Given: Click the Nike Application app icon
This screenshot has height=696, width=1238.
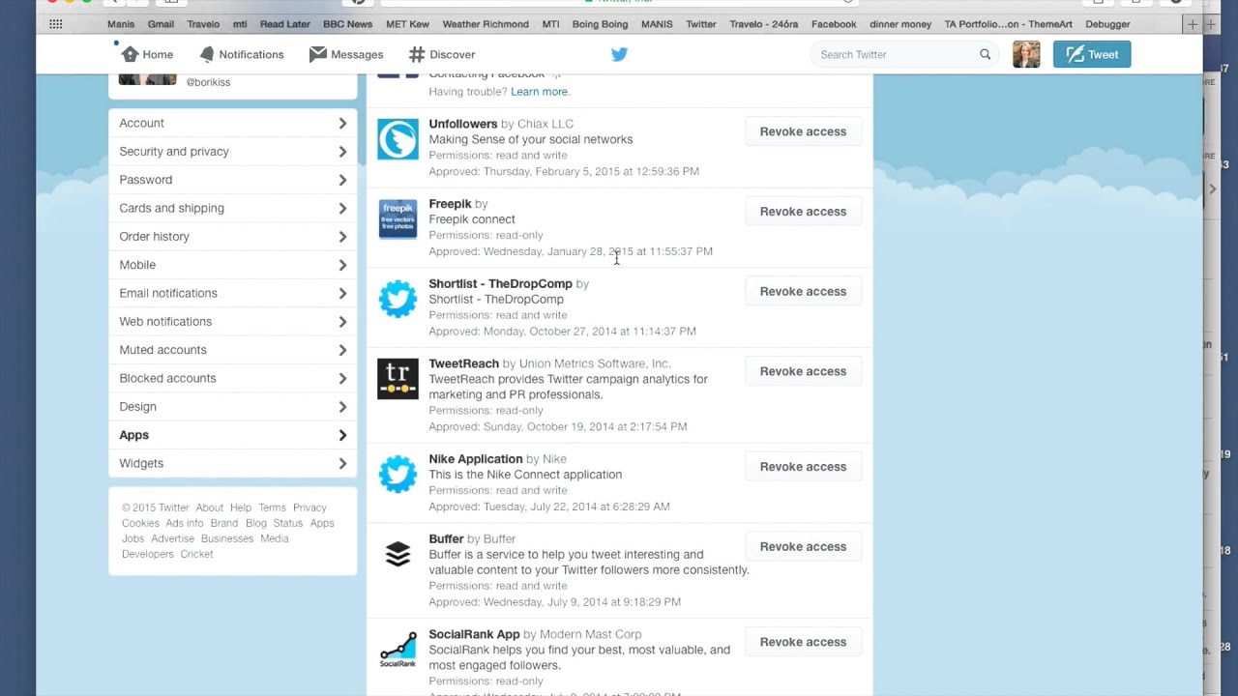Looking at the screenshot, I should [398, 475].
